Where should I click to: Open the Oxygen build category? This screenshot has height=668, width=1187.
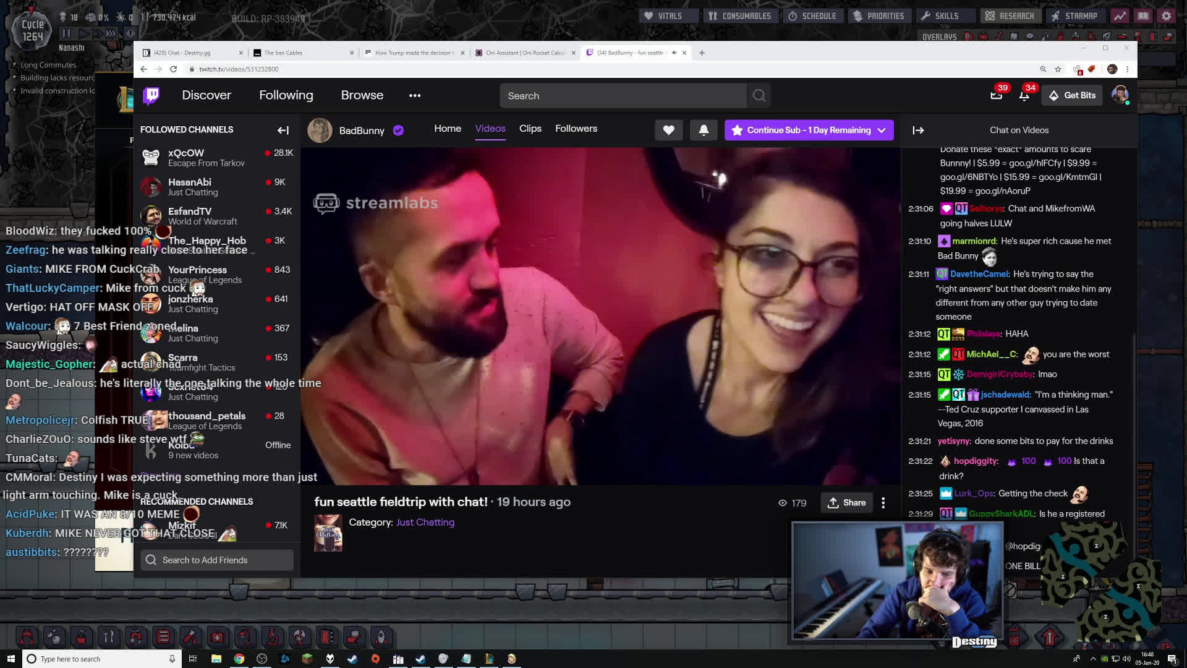pos(54,637)
